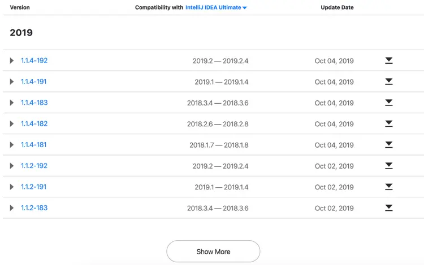
Task: Click the Show More button
Action: tap(213, 251)
